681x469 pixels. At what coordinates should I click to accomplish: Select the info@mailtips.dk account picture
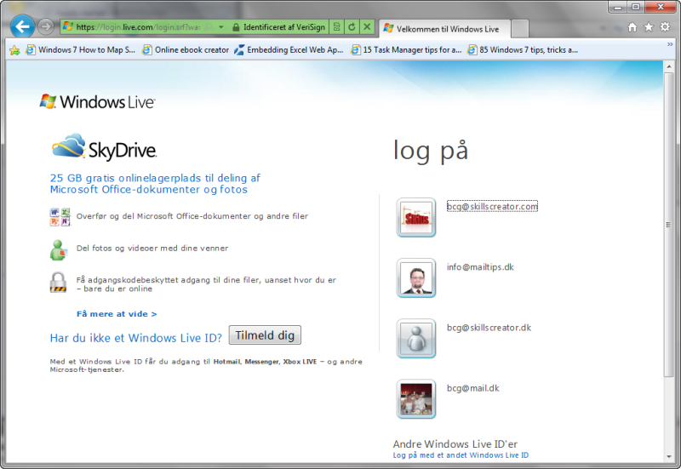[x=416, y=278]
